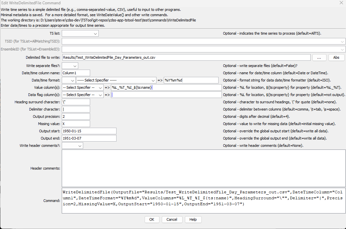Image resolution: width=346 pixels, height=229 pixels.
Task: Click the working directory path text
Action: pyautogui.click(x=118, y=20)
